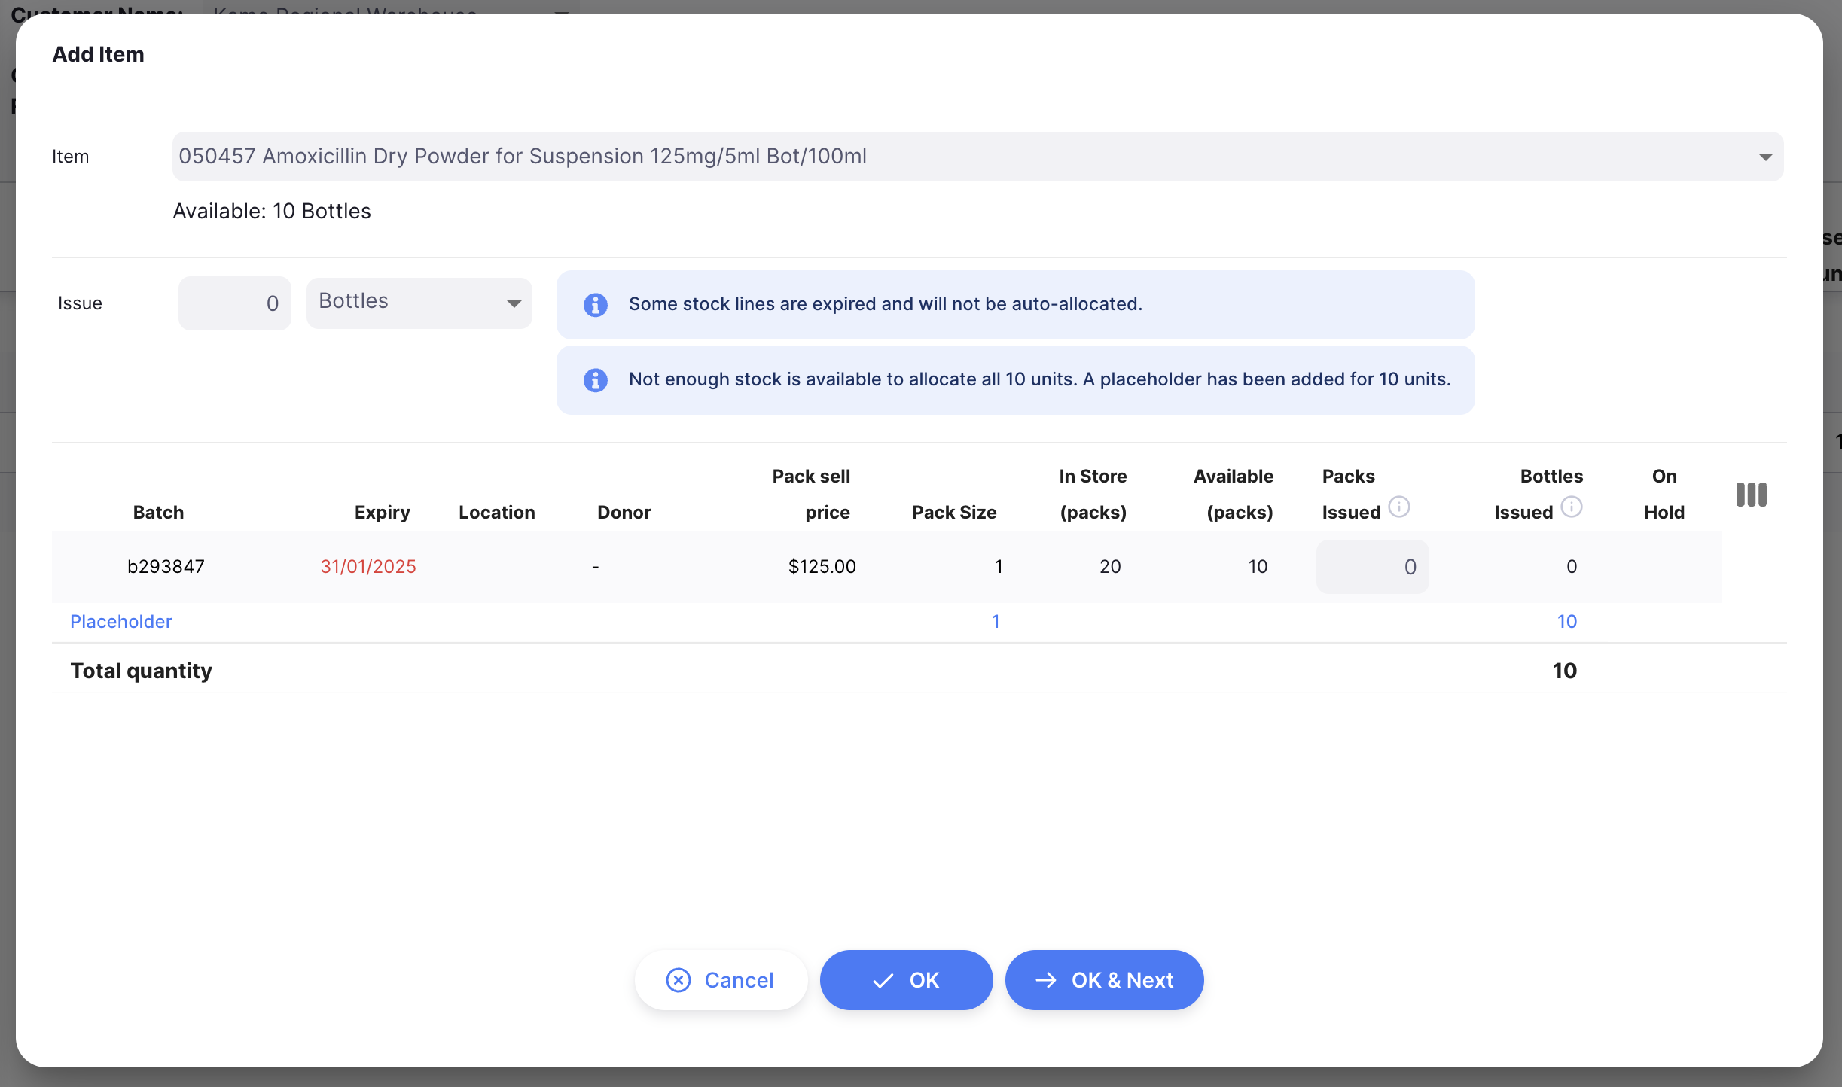1842x1087 pixels.
Task: Click the $125.00 price cell
Action: [x=822, y=566]
